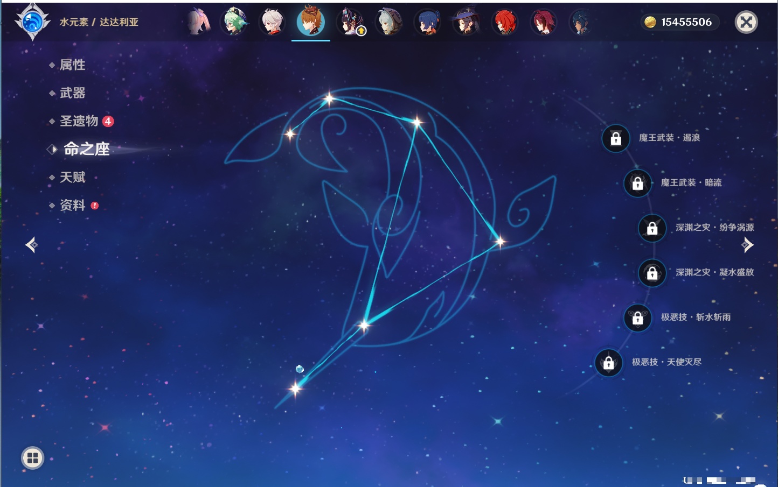Viewport: 778px width, 487px height.
Task: Open the 资料 profile tab
Action: click(x=72, y=205)
